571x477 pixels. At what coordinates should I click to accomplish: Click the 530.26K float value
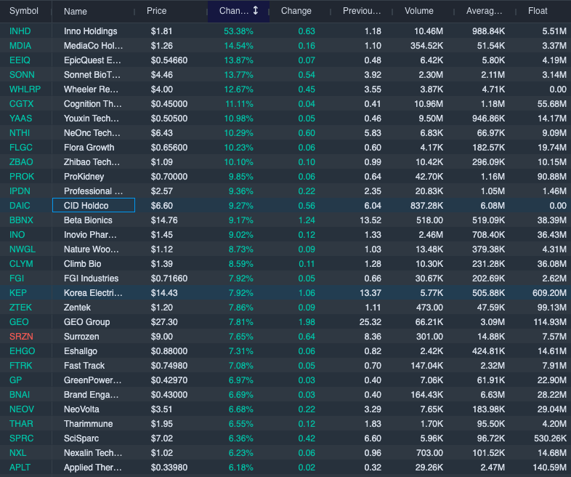coord(550,438)
